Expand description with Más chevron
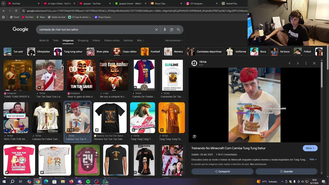 click(313, 159)
